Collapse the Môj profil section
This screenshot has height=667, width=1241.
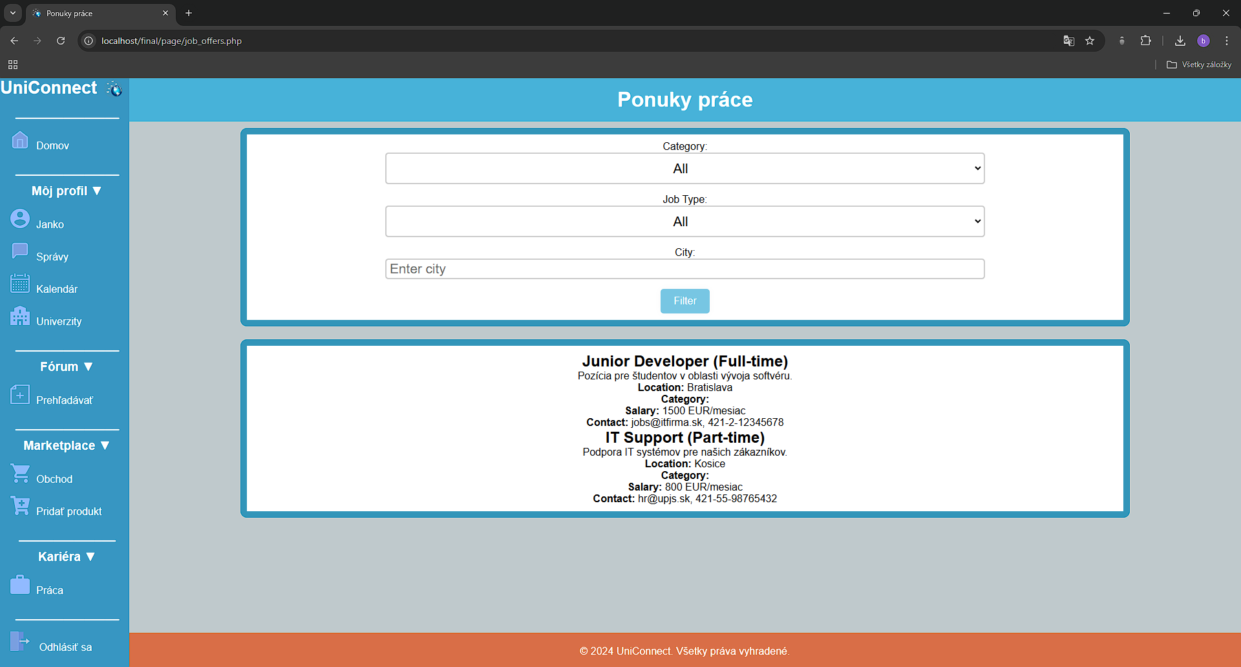[x=67, y=191]
